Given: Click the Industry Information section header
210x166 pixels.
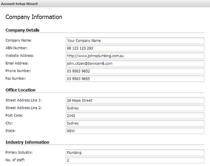Looking at the screenshot, I should tap(27, 142).
